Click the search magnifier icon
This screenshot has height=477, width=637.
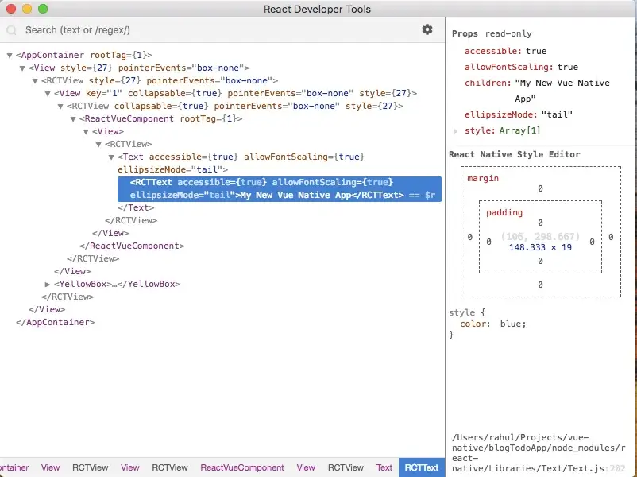point(12,30)
